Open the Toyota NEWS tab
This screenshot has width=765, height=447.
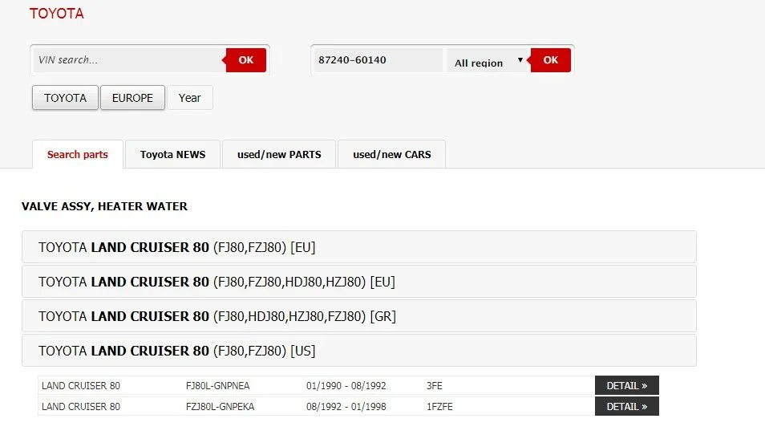[x=172, y=155]
